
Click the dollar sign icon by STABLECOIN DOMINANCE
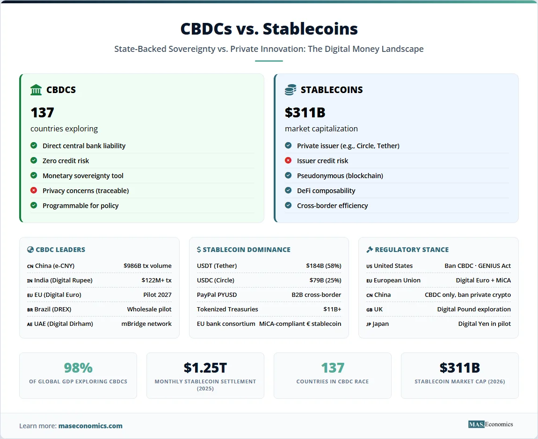click(x=199, y=250)
